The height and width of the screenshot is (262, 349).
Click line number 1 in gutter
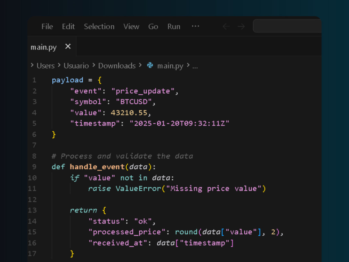[x=34, y=80]
